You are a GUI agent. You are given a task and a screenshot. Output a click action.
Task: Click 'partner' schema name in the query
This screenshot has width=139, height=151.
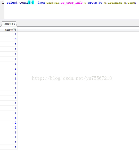(x=53, y=3)
